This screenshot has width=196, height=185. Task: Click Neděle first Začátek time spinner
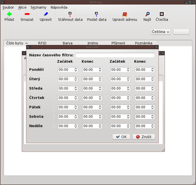coord(68,126)
